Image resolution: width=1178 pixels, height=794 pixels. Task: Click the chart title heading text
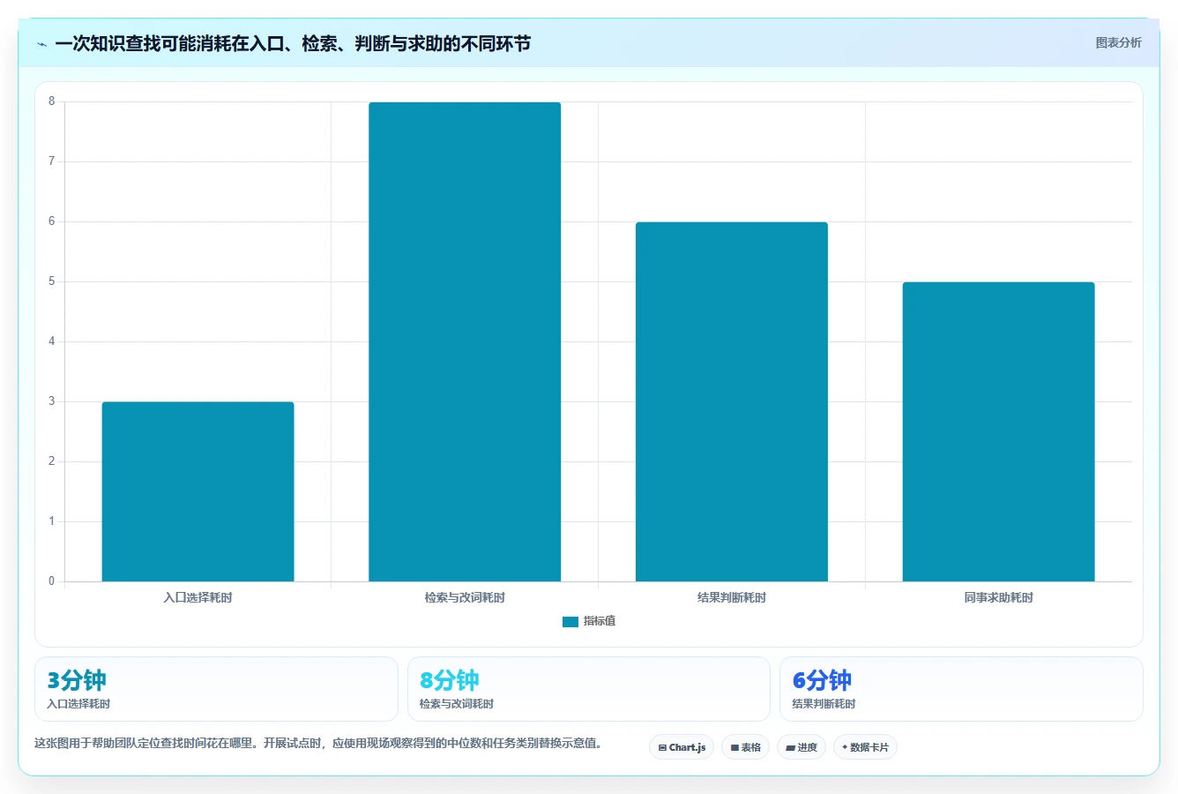293,43
